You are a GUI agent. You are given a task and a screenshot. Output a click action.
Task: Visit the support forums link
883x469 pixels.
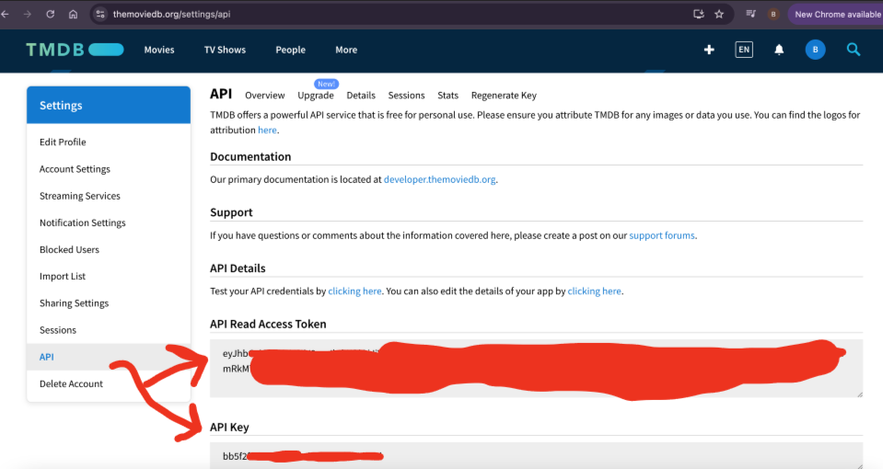662,235
